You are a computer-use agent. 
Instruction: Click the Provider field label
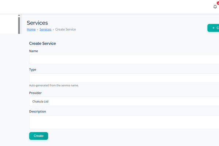(35, 93)
